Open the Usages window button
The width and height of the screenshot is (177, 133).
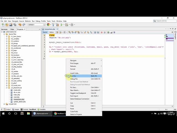pyautogui.click(x=15, y=109)
